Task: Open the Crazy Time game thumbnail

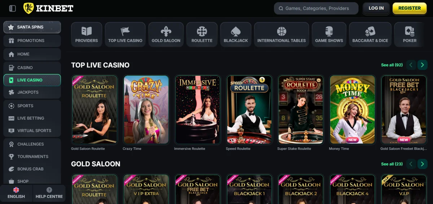Action: 146,110
